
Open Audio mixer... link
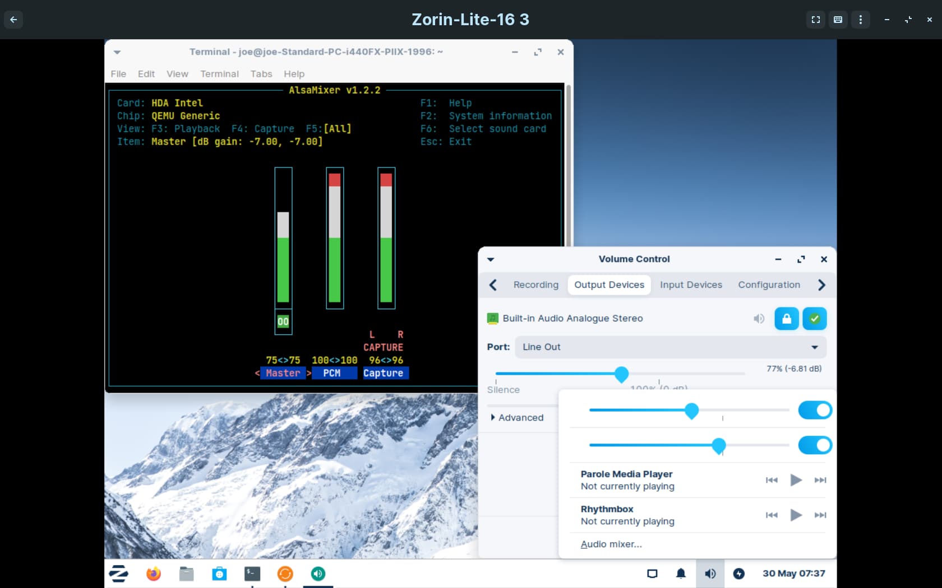(611, 544)
